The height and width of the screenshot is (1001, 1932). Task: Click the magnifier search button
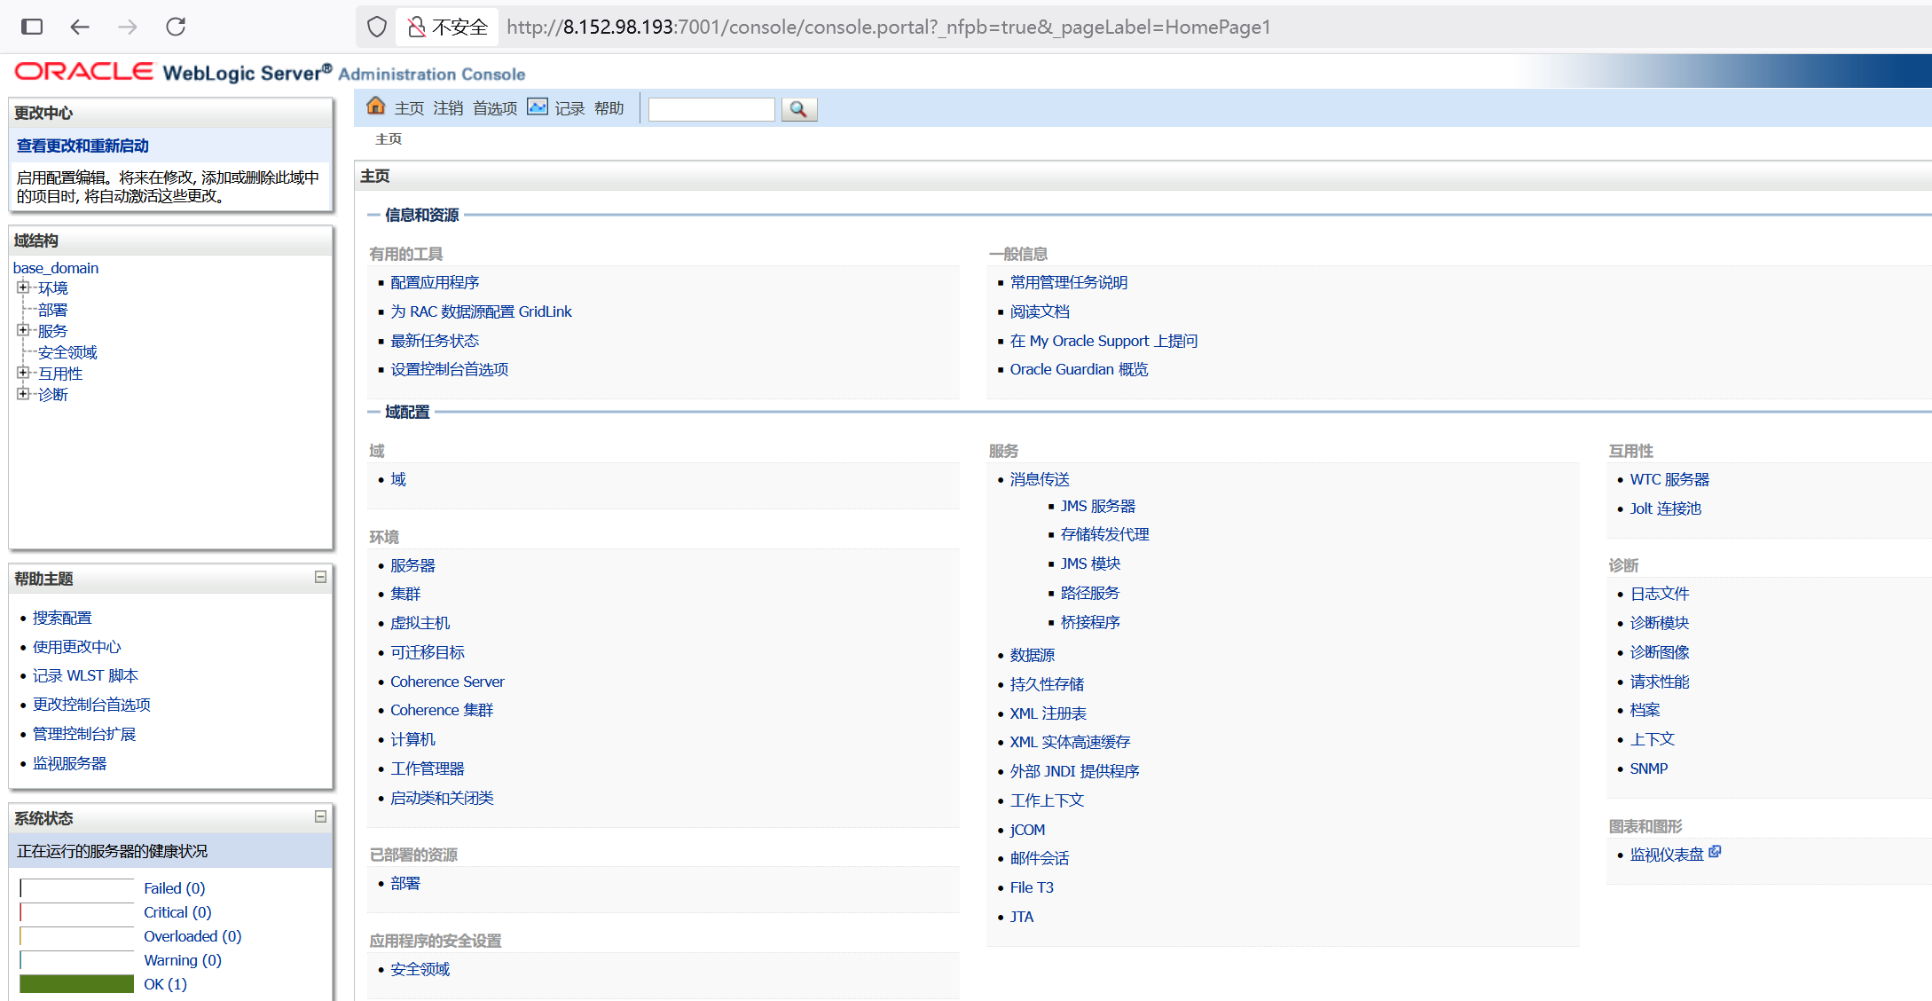click(x=798, y=109)
